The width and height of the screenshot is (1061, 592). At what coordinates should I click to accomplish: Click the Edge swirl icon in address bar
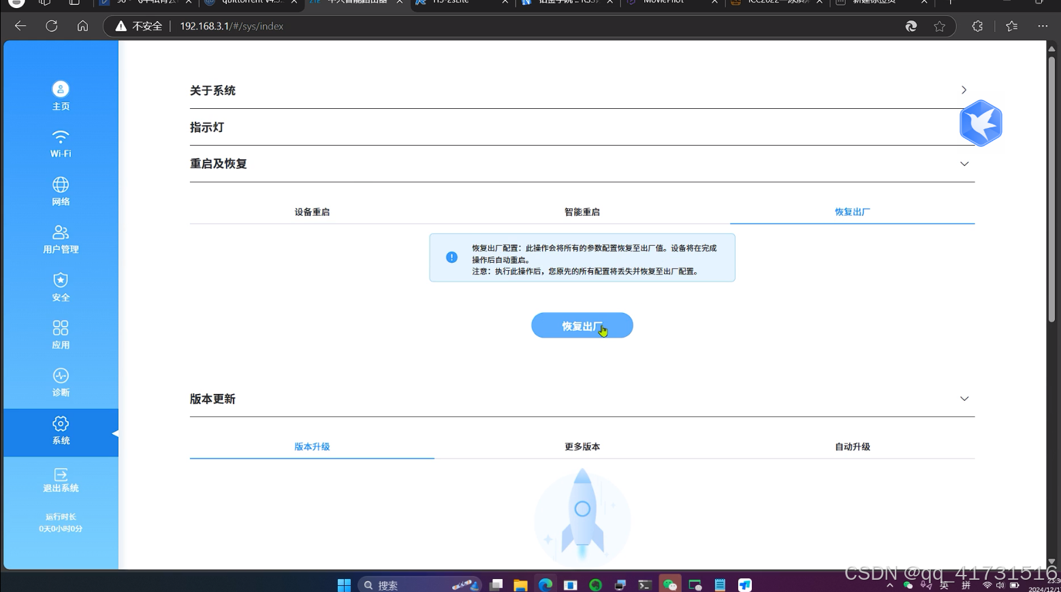coord(911,26)
